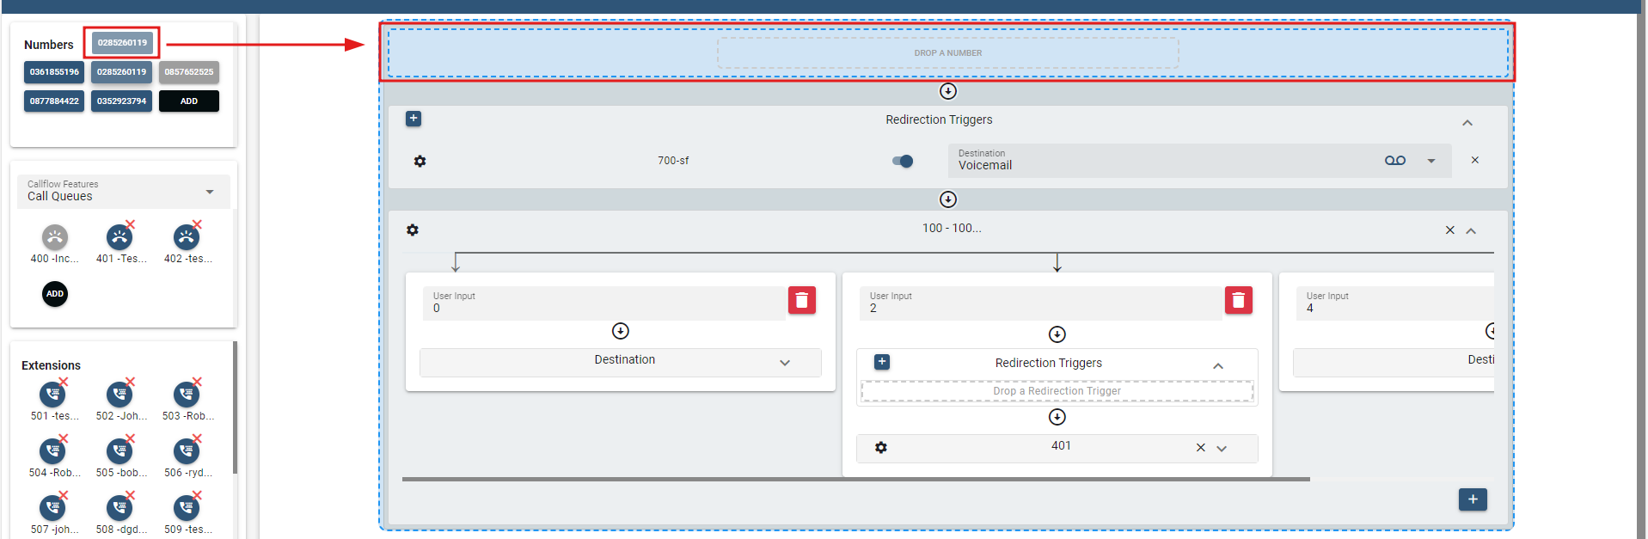
Task: Click the User Input 2 field
Action: (x=1040, y=303)
